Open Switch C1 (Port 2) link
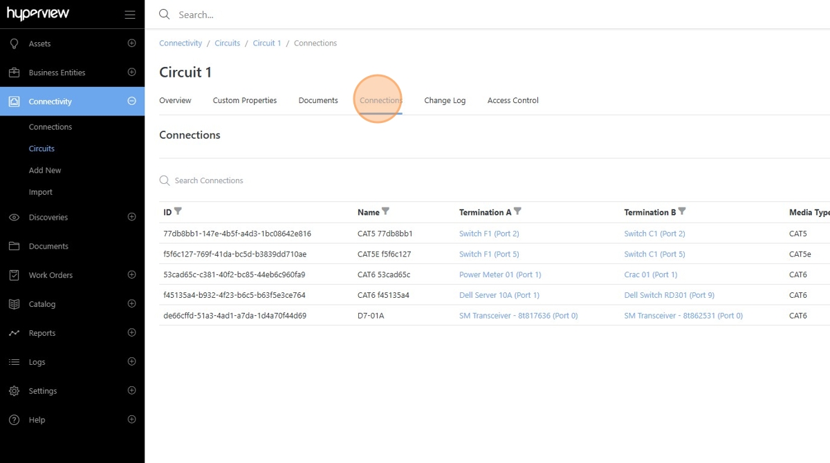The image size is (830, 463). (654, 234)
